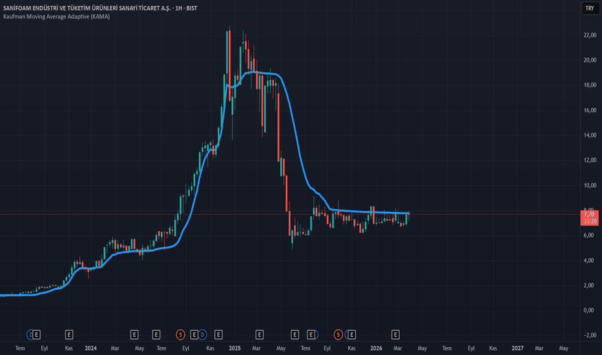Click the 22,00 price axis label

tap(590, 35)
